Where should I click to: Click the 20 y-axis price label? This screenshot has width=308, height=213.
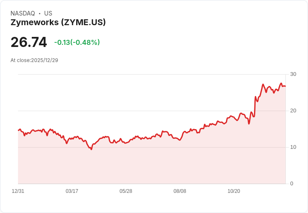pos(293,111)
